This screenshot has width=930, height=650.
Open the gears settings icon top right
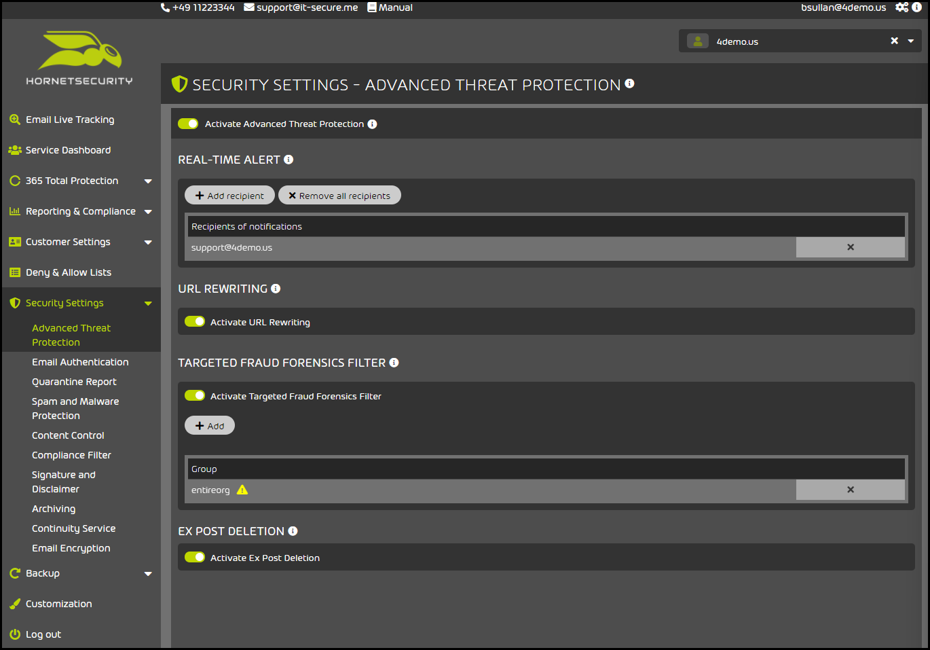click(x=901, y=7)
